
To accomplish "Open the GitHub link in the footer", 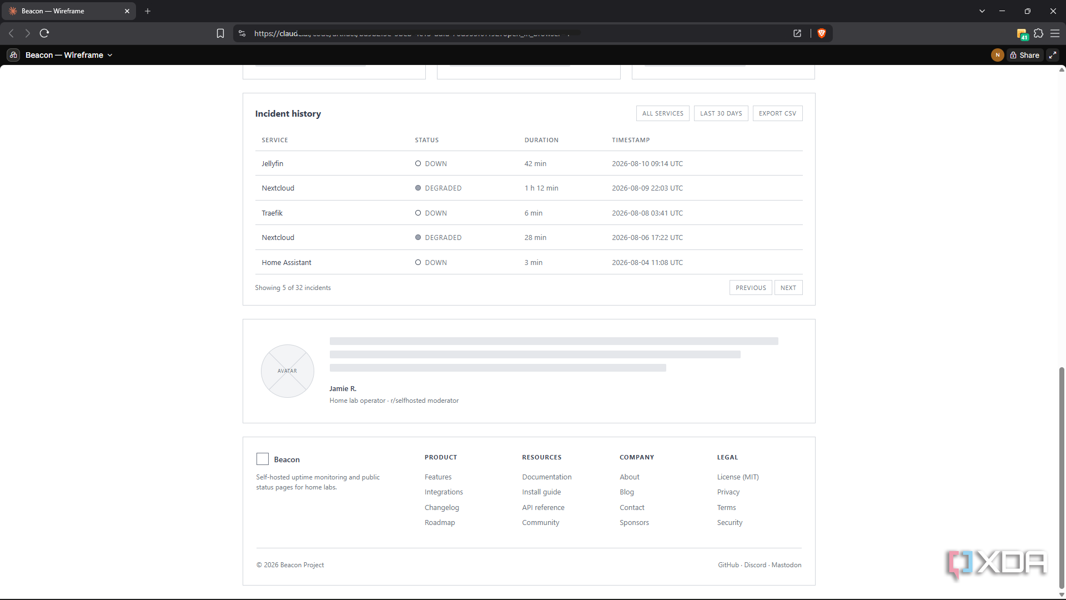I will [x=728, y=564].
